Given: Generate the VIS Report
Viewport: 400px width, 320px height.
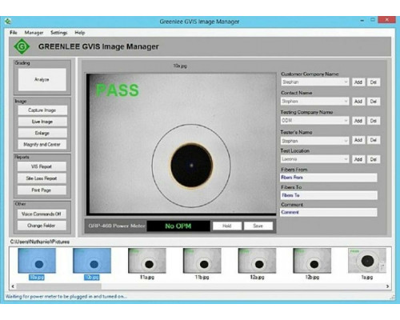Looking at the screenshot, I should [x=42, y=166].
